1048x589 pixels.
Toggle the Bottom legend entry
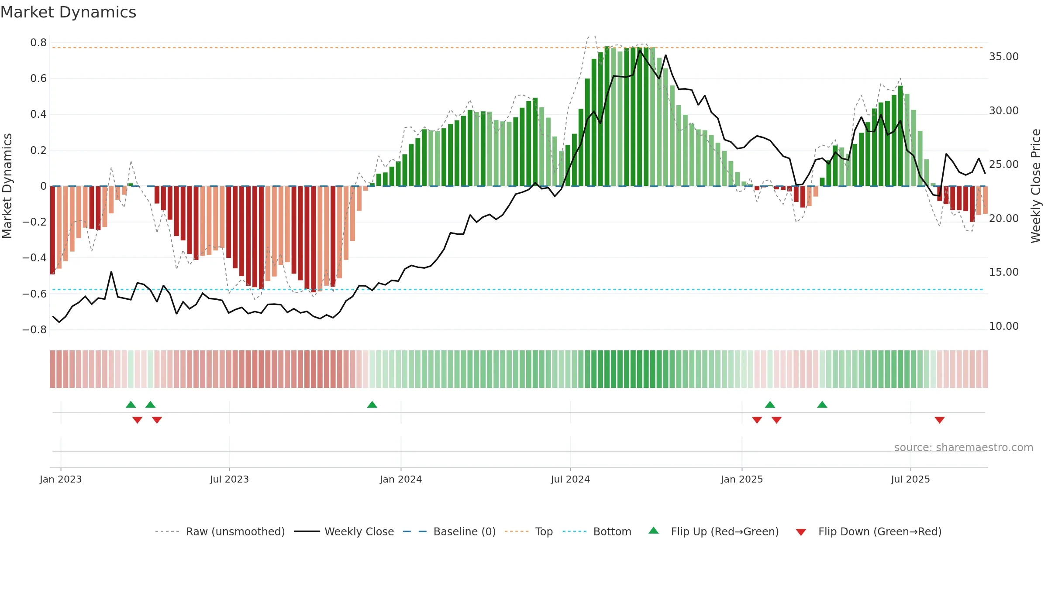pos(597,531)
